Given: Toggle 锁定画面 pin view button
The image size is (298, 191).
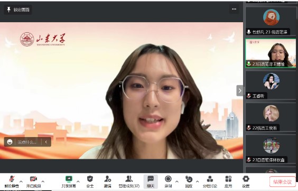Looking at the screenshot, I should coord(18,10).
